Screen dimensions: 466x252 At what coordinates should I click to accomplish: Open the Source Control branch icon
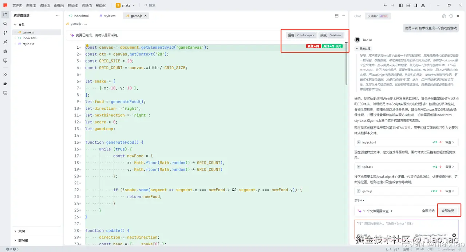[5, 33]
